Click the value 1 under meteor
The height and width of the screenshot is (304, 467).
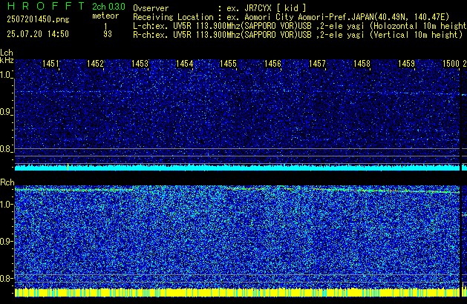(x=105, y=27)
